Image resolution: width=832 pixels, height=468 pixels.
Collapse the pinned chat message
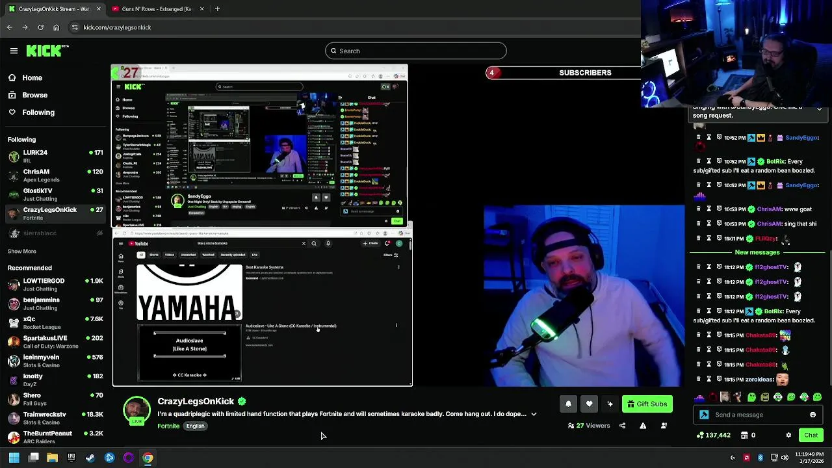(x=819, y=109)
